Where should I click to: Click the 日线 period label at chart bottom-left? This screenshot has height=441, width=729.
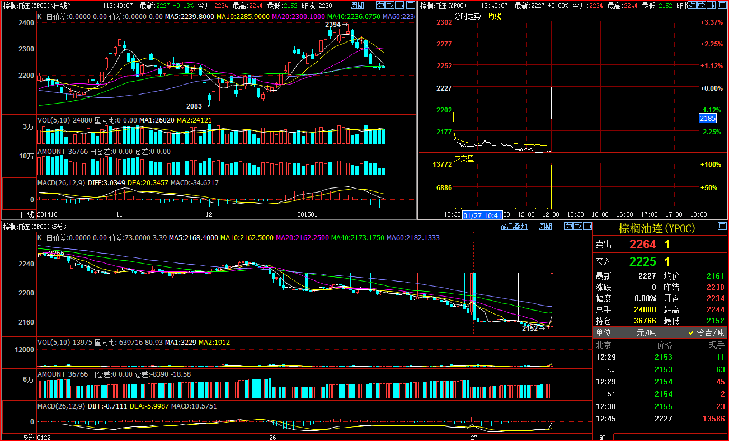tap(27, 214)
